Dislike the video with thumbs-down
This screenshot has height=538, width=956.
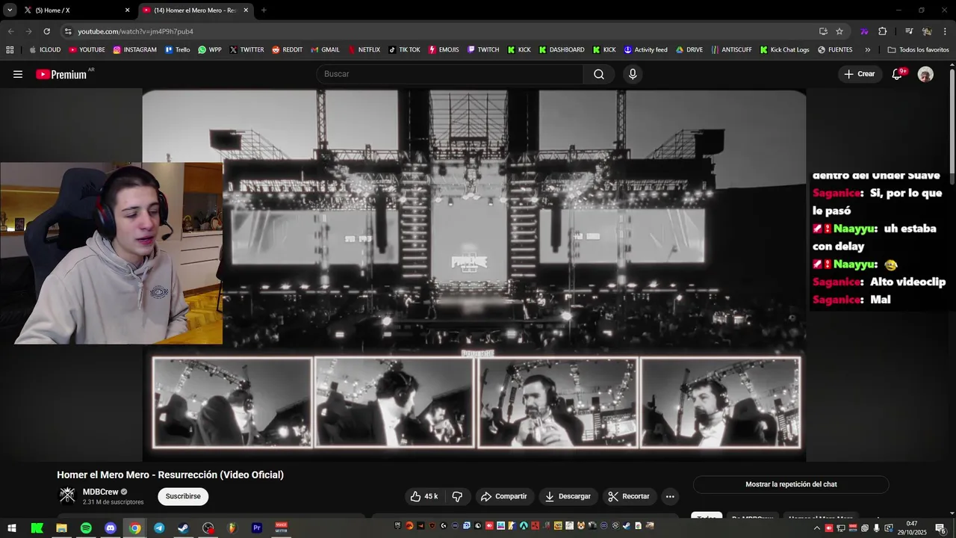(x=457, y=496)
